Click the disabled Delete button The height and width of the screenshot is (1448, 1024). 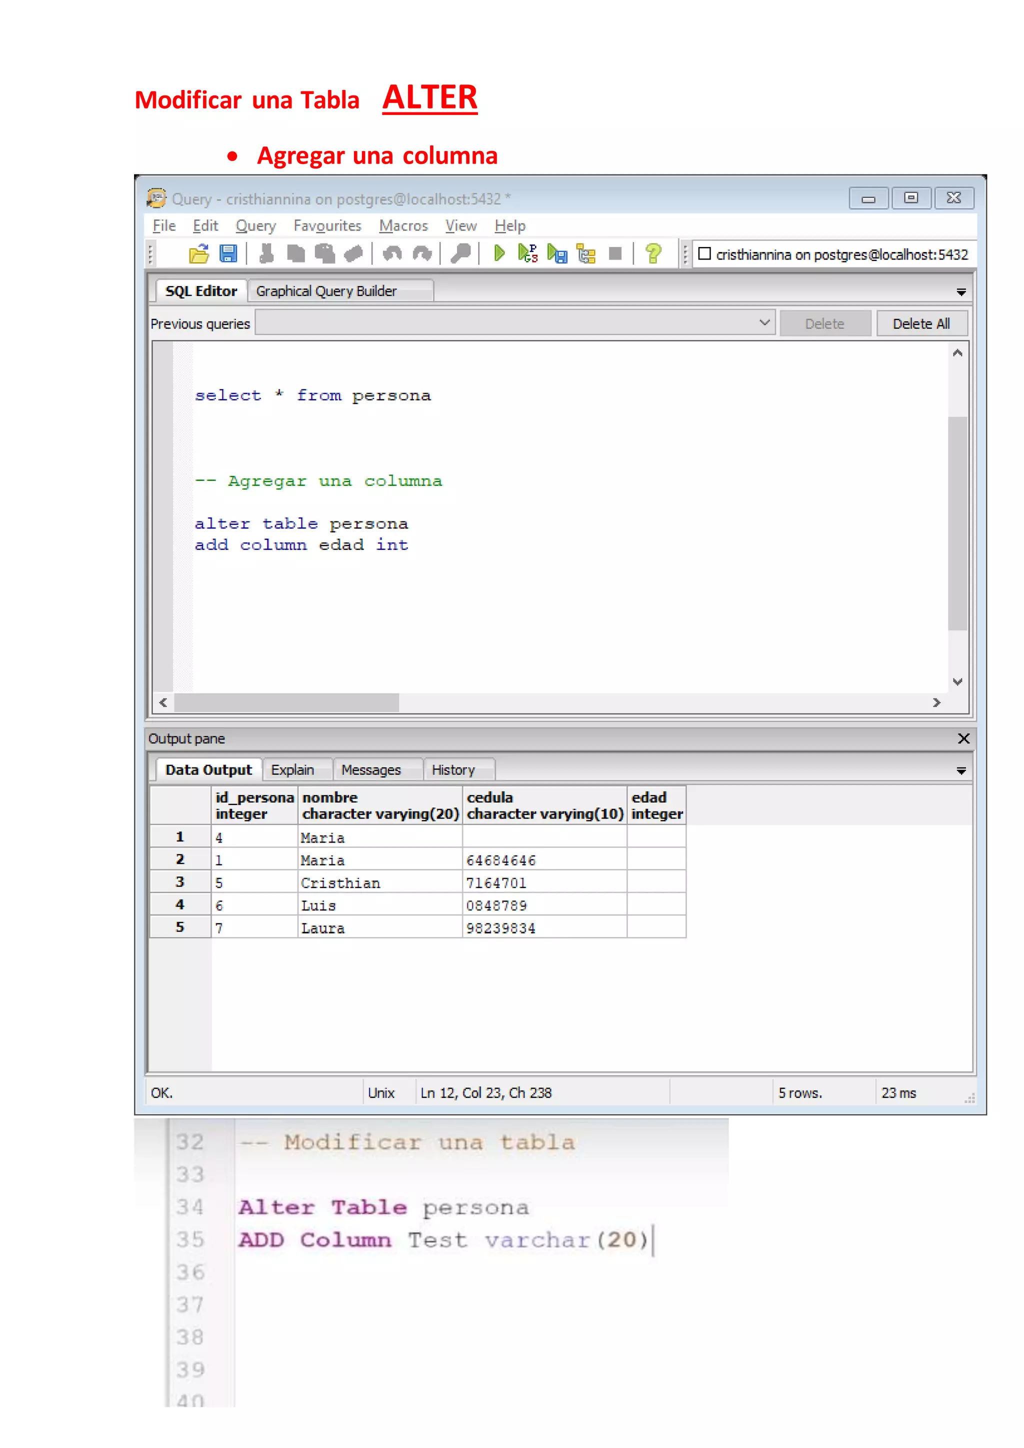pyautogui.click(x=824, y=323)
